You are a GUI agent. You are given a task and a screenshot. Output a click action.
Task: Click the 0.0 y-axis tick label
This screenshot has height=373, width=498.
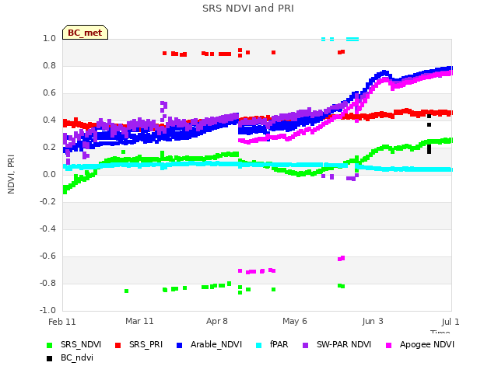[x=49, y=174]
